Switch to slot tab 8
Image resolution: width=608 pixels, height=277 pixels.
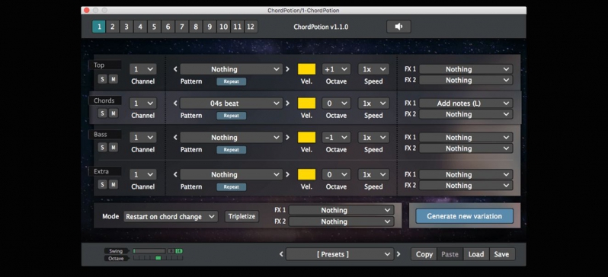[x=196, y=27]
